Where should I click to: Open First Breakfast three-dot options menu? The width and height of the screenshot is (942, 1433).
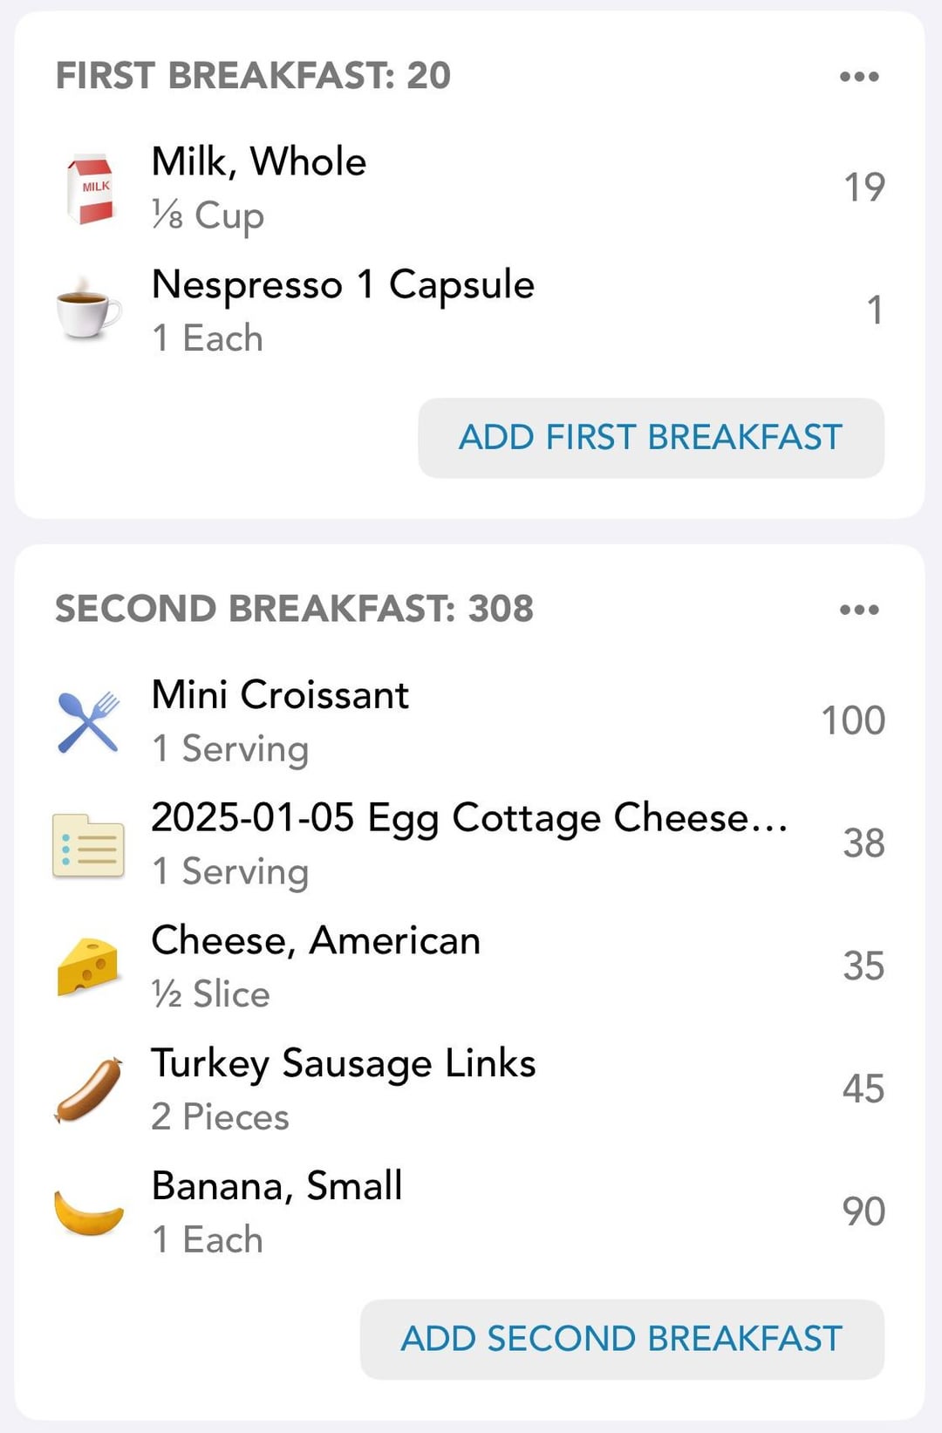[859, 77]
